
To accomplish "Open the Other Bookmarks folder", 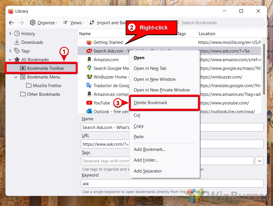I will [40, 94].
